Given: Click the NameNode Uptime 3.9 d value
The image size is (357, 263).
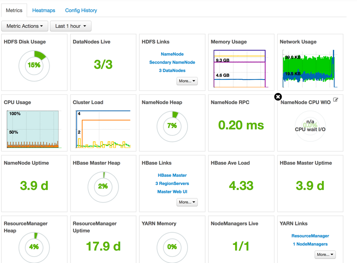Looking at the screenshot, I should (34, 185).
